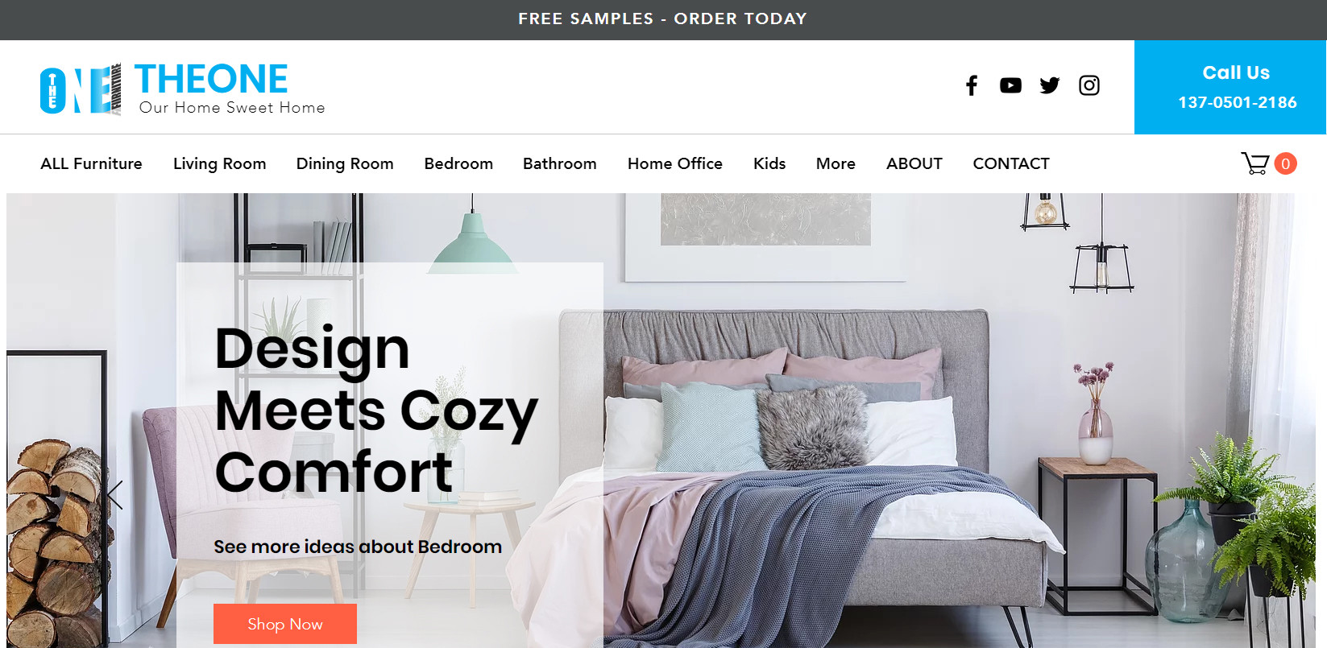Click the orange cart count badge

point(1285,163)
